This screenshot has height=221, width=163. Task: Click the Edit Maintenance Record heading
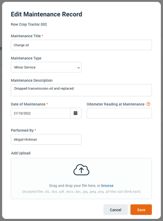[47, 14]
